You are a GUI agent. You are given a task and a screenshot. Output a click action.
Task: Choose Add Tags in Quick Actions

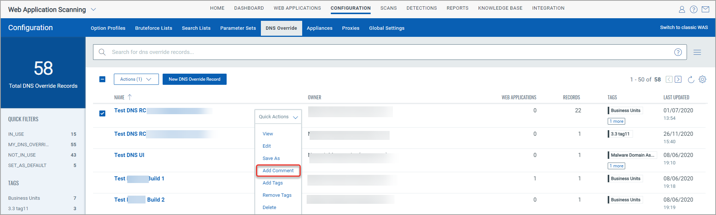(x=273, y=183)
